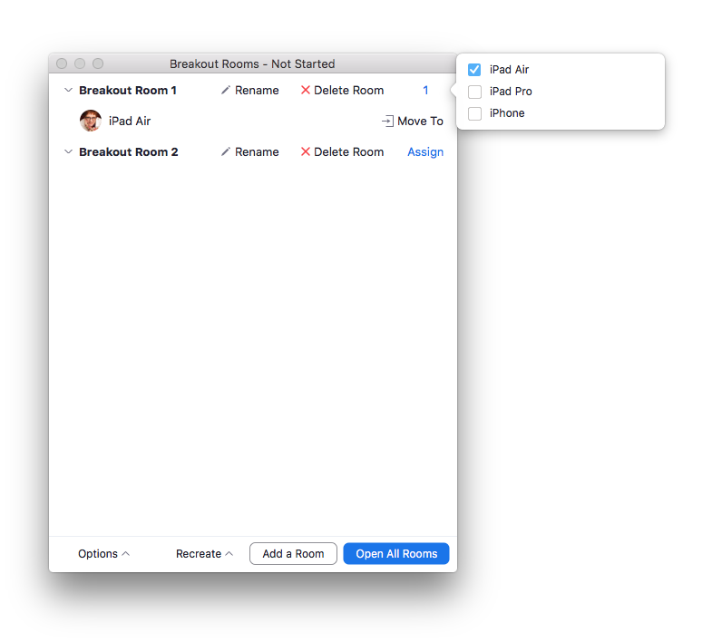
Task: Click the Move To arrow icon
Action: pyautogui.click(x=387, y=122)
